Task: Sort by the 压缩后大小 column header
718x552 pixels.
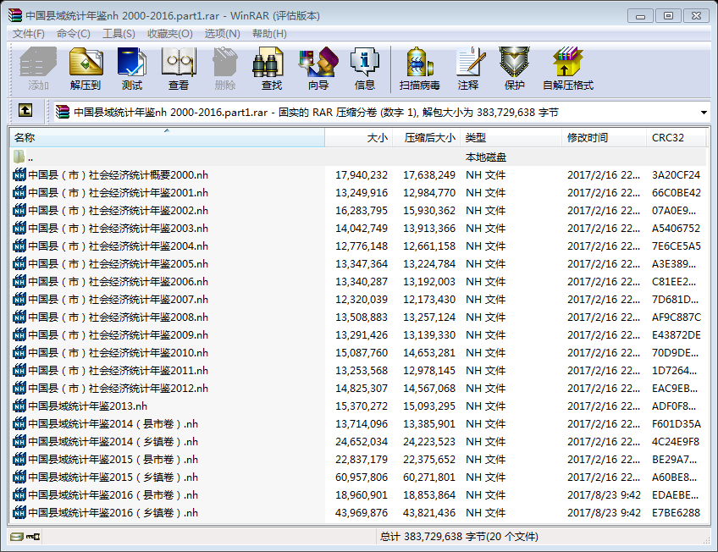Action: [427, 138]
